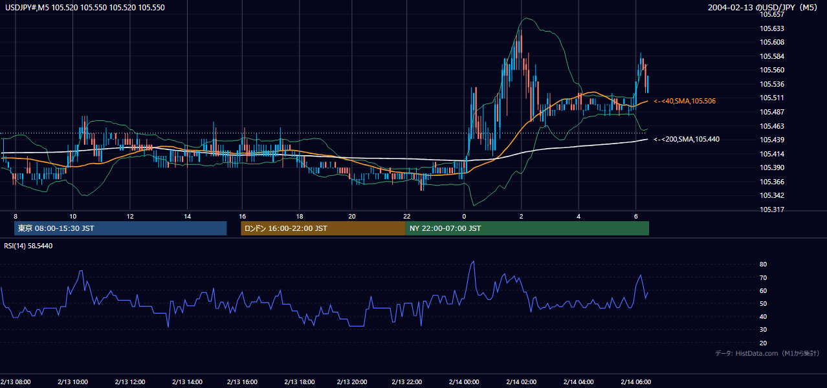
Task: Click the 2/13 12:00 date label
Action: (130, 382)
